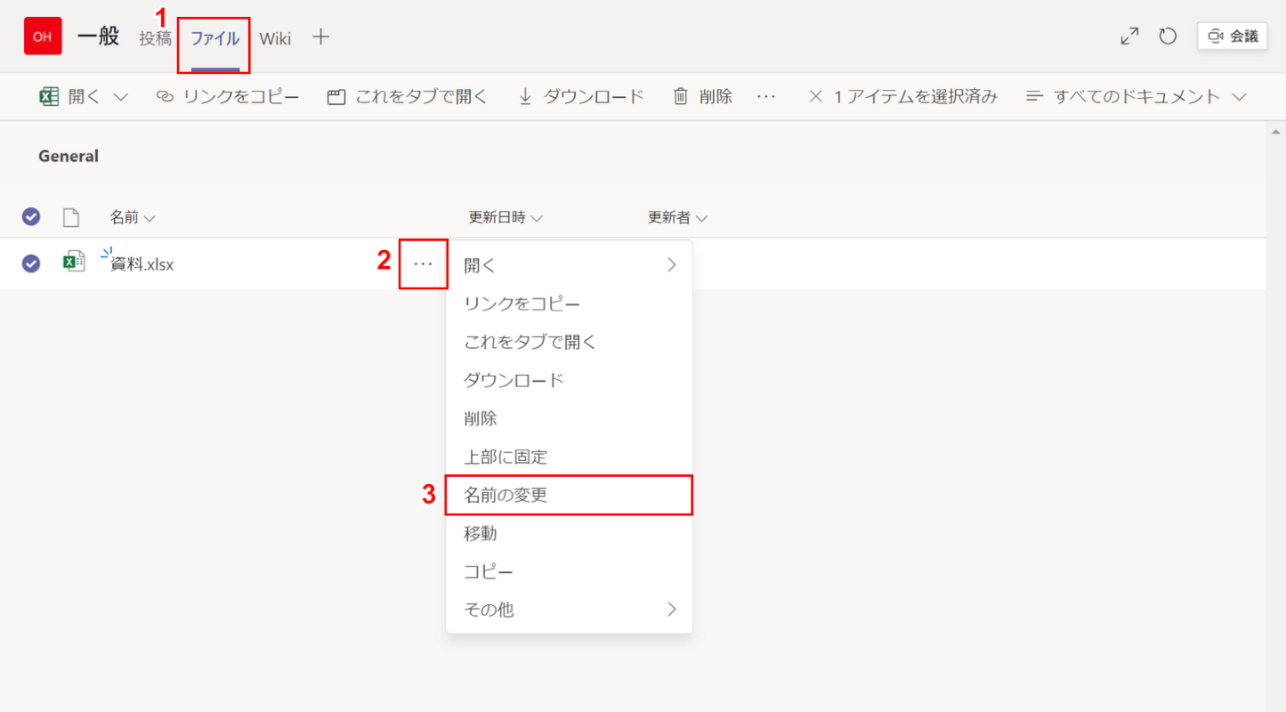Uncheck the 資料.xlsx row checkbox
This screenshot has width=1286, height=712.
coord(31,263)
